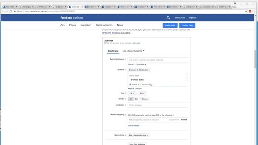258x145 pixels.
Task: Click the search magnifier in Facebook Business header
Action: click(x=168, y=18)
